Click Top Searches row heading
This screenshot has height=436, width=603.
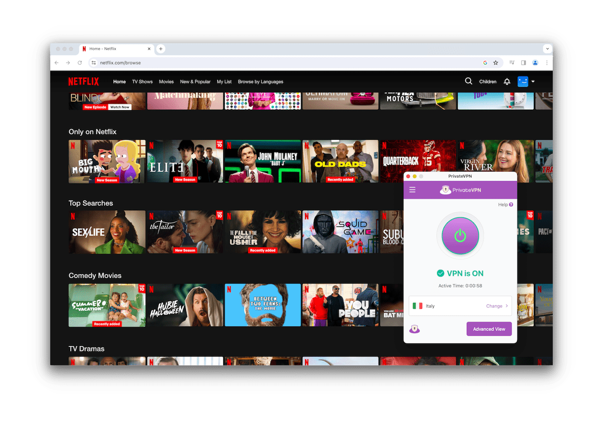tap(91, 203)
